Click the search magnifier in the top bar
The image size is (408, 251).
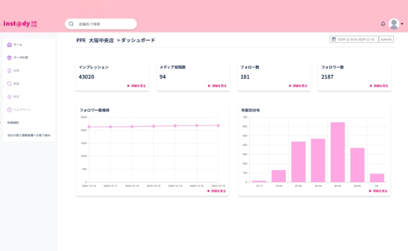pyautogui.click(x=71, y=24)
